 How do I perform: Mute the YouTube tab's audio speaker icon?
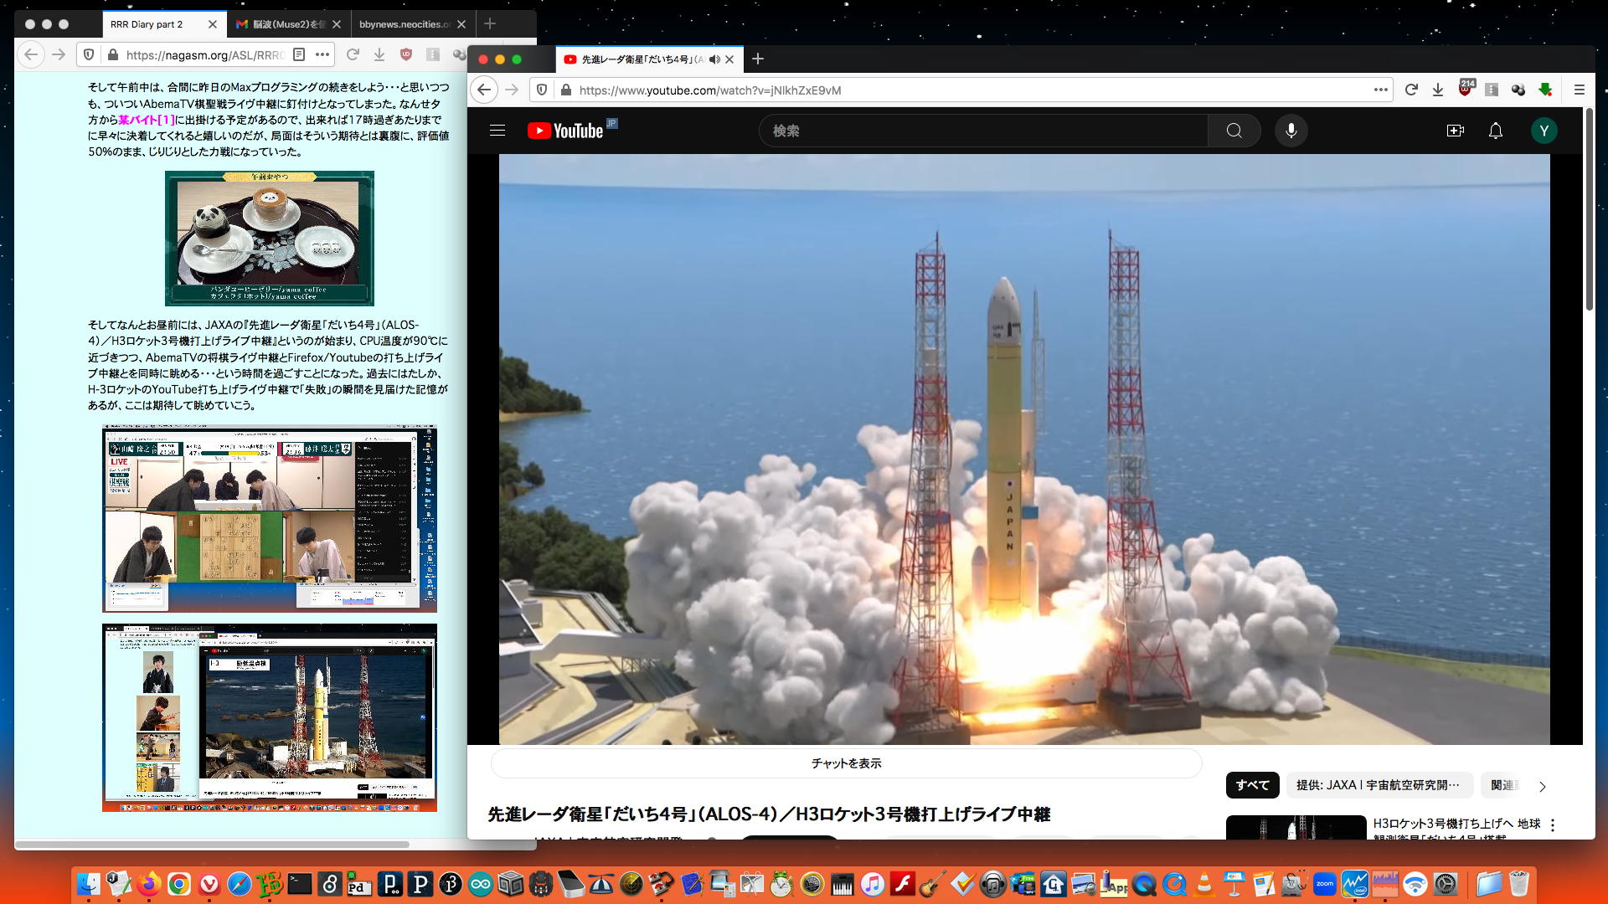click(714, 59)
